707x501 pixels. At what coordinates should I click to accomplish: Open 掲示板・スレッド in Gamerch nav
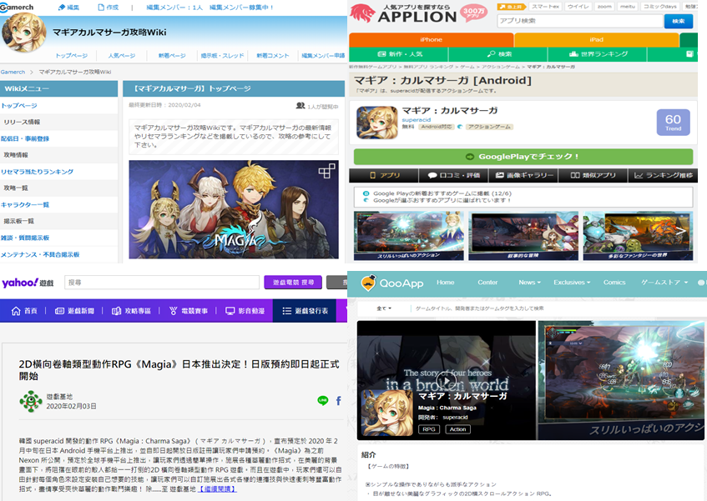coord(222,56)
